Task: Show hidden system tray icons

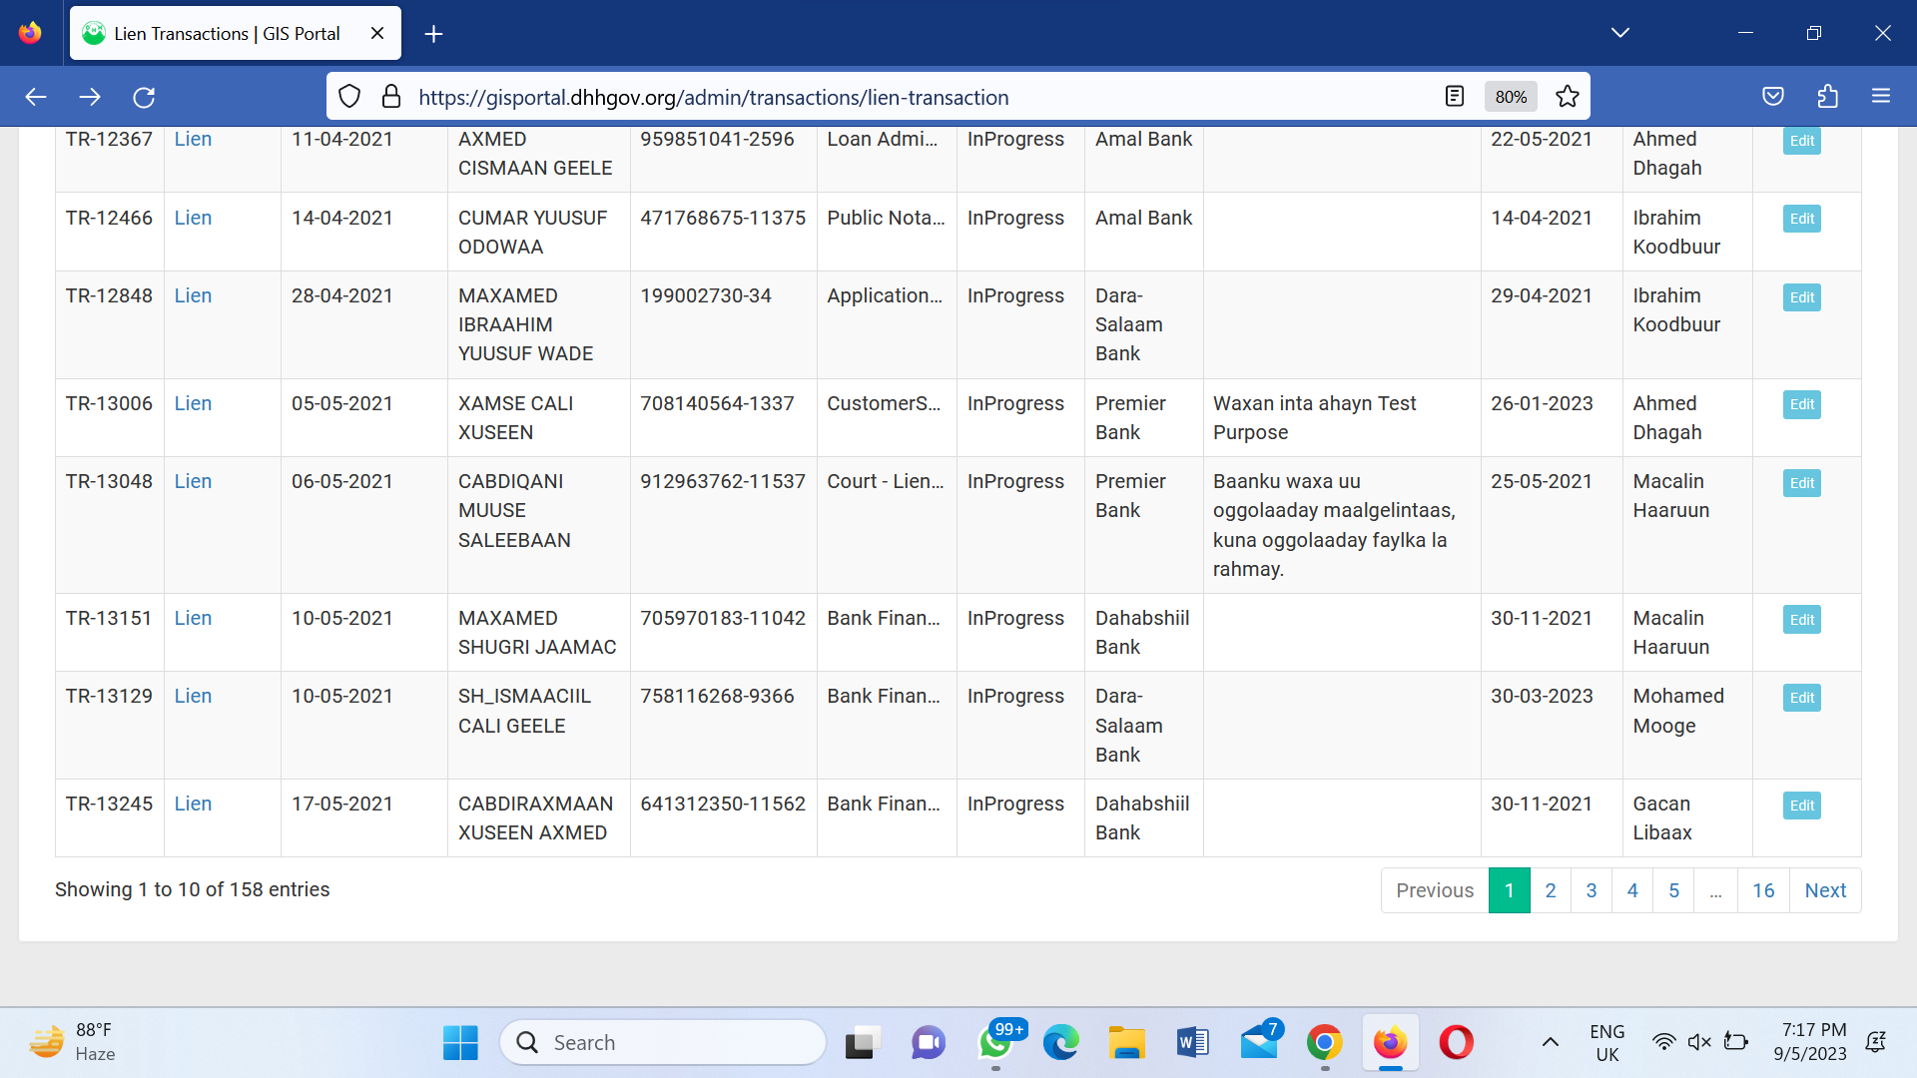Action: click(x=1550, y=1043)
